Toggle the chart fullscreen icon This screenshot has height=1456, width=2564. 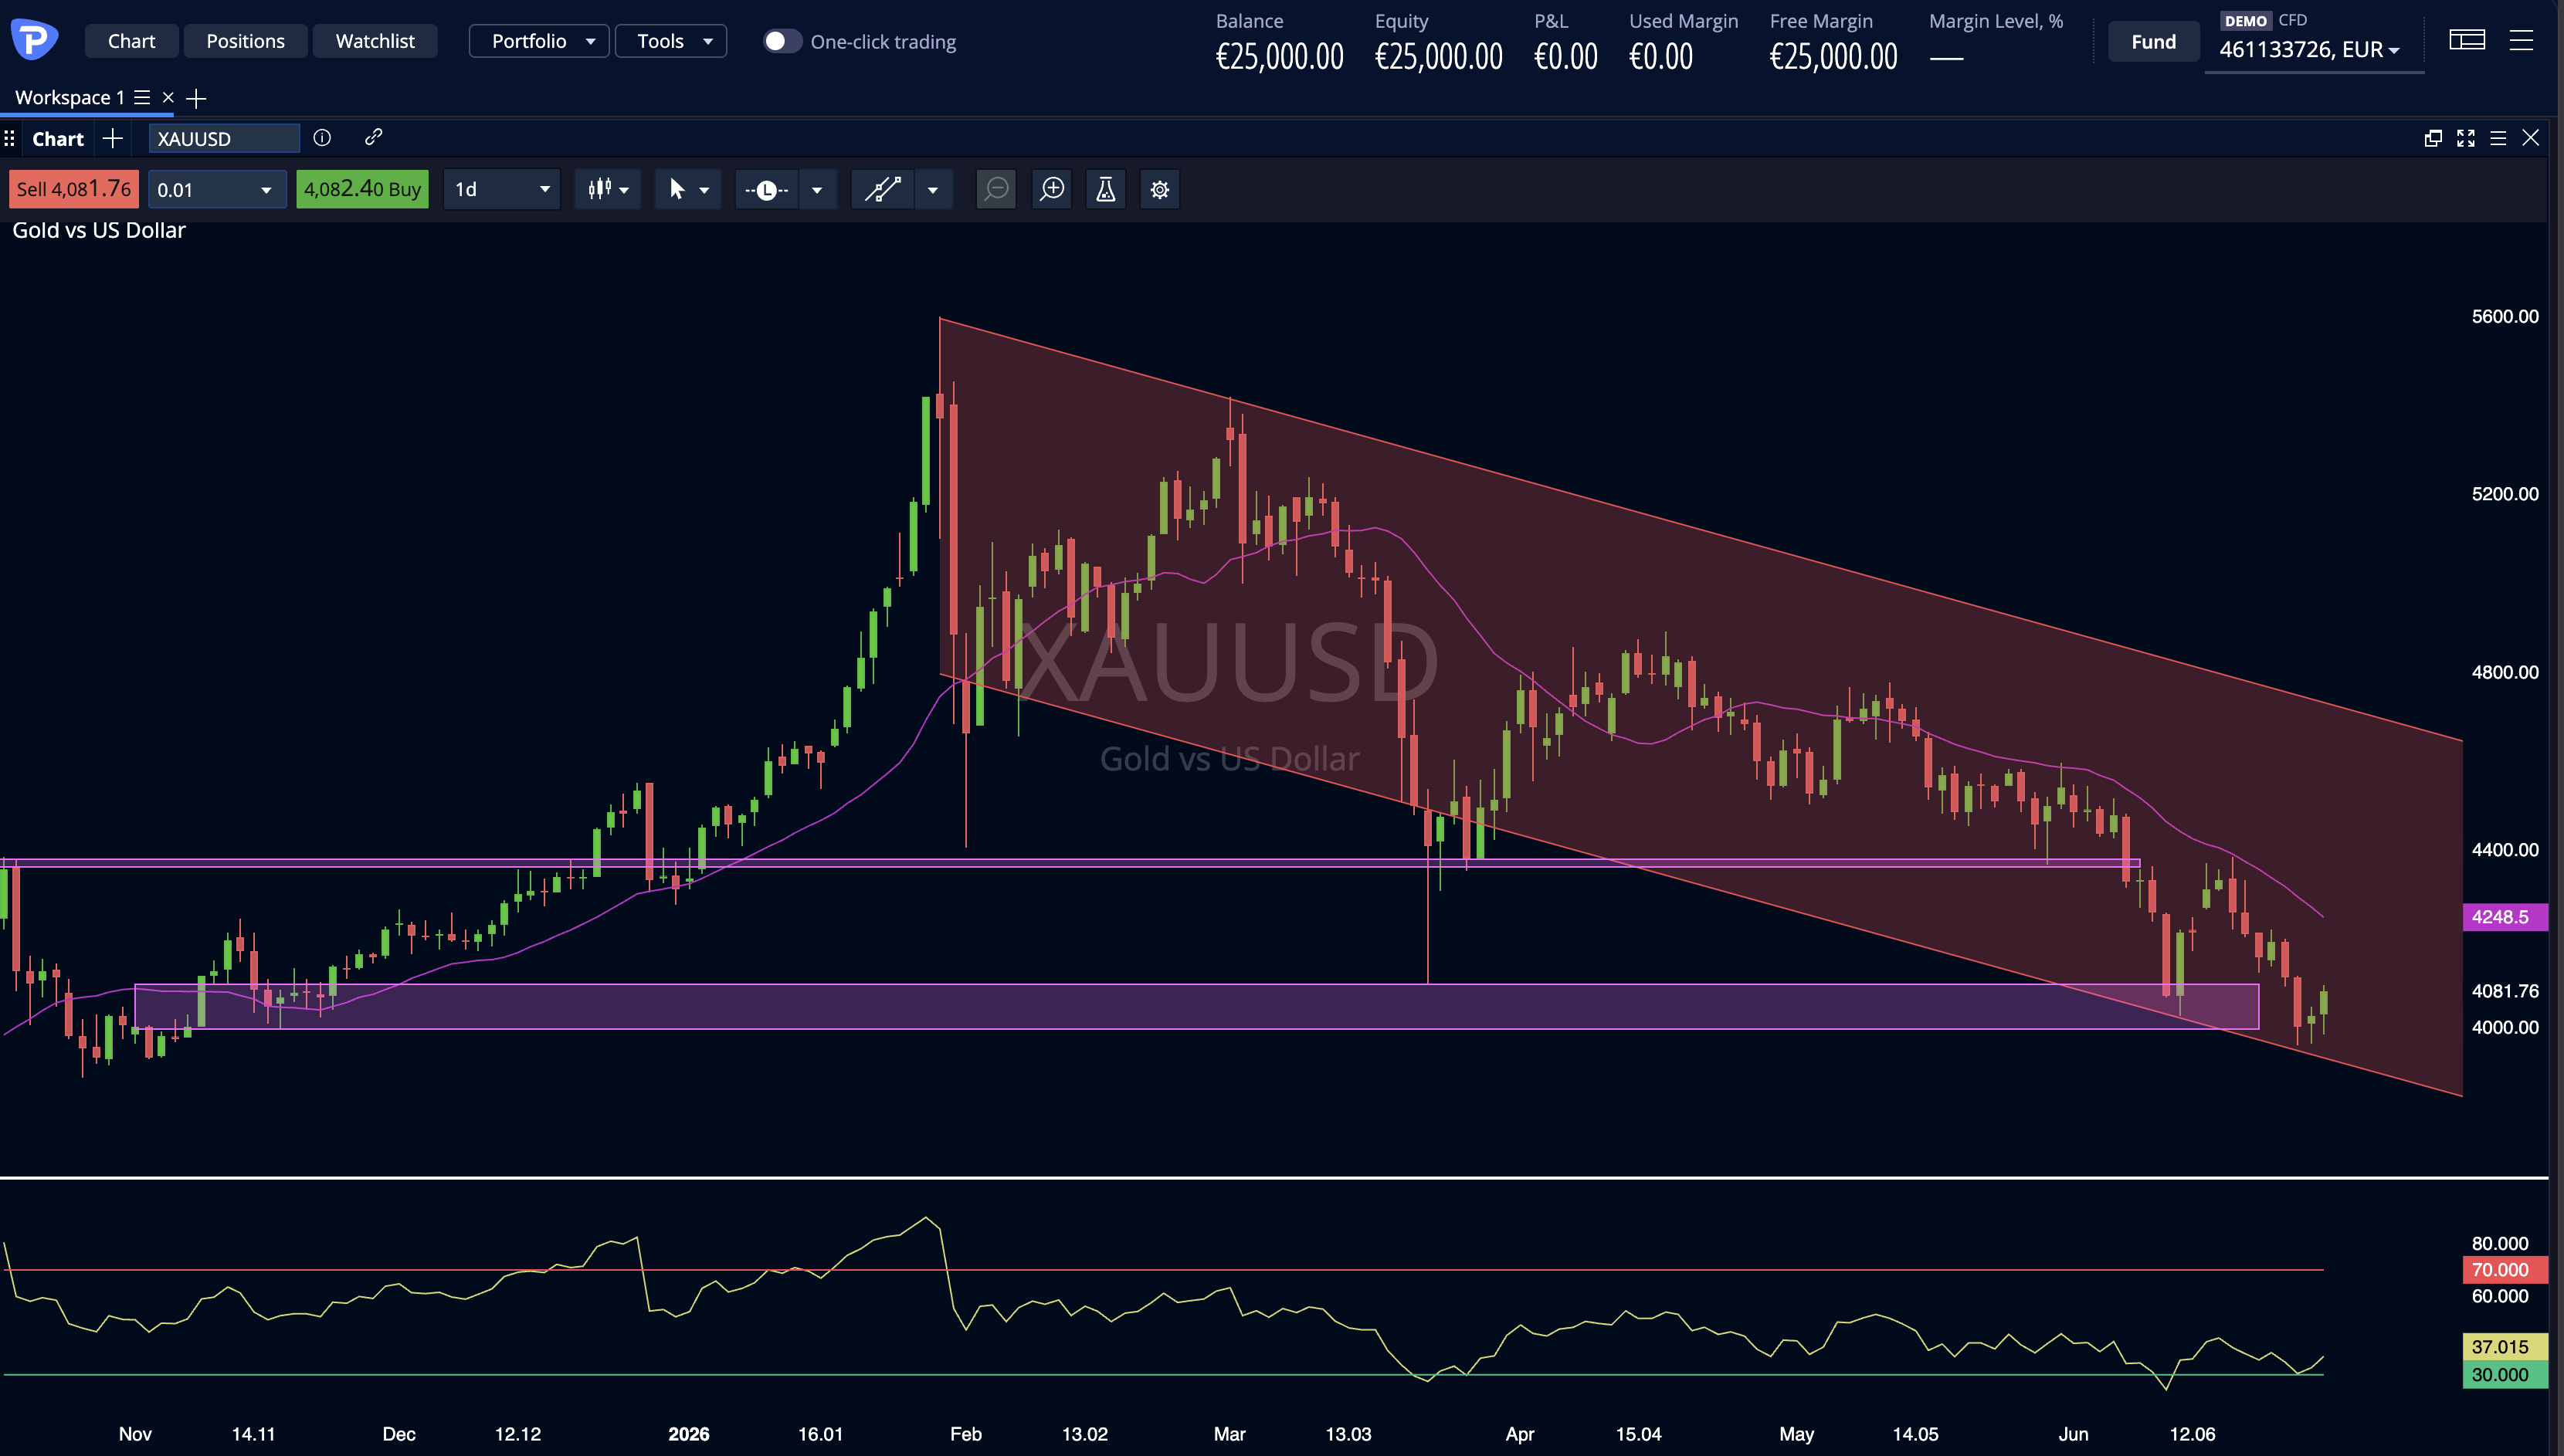pyautogui.click(x=2466, y=138)
